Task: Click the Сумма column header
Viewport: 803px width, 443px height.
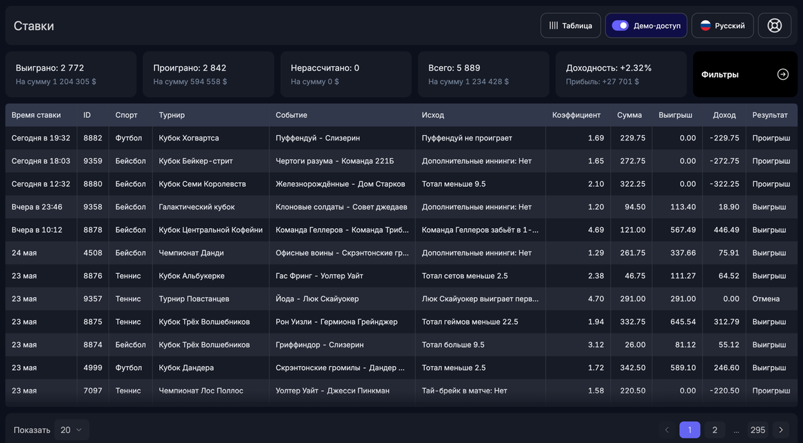Action: click(x=630, y=115)
